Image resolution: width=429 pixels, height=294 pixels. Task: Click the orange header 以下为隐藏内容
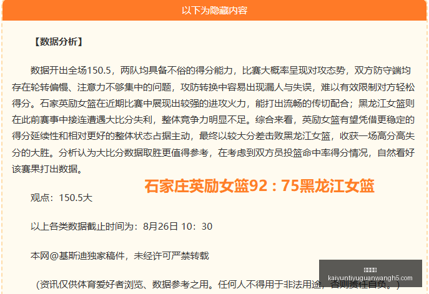pyautogui.click(x=215, y=11)
